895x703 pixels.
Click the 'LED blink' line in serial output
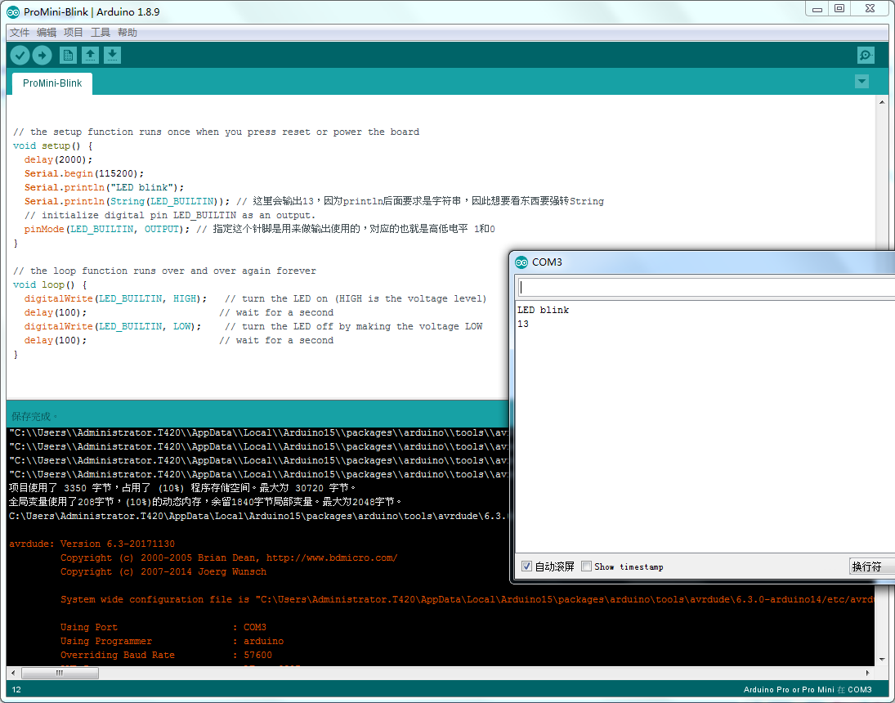click(x=543, y=310)
